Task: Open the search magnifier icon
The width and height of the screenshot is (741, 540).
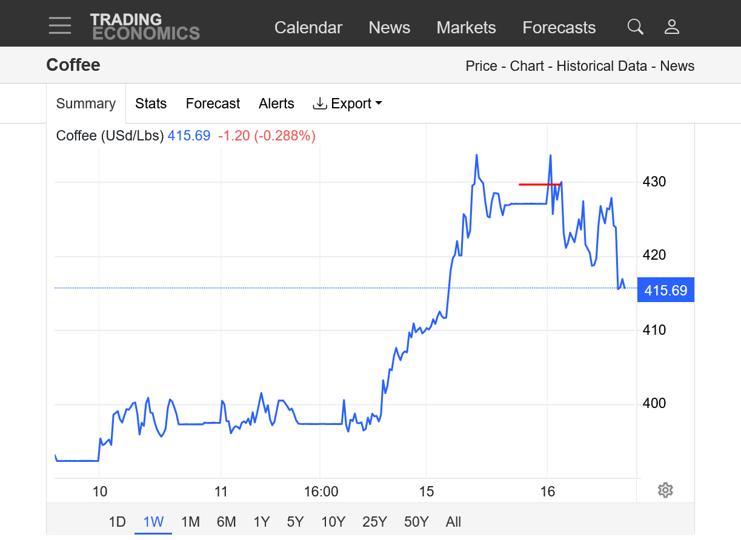Action: (635, 27)
